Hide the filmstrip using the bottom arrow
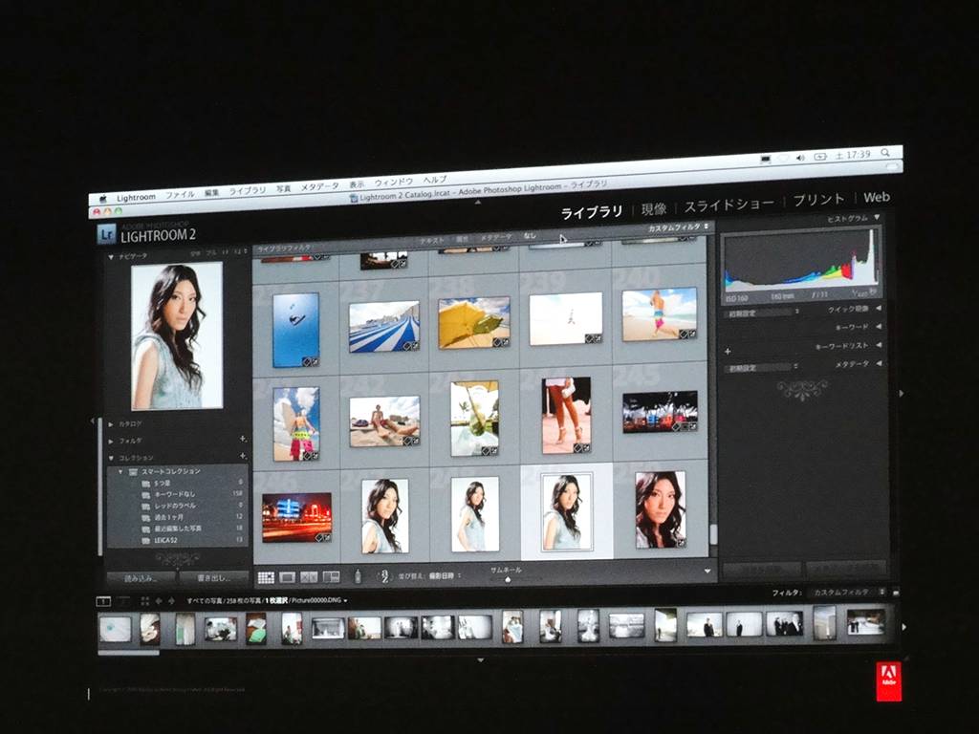The width and height of the screenshot is (979, 734). [x=480, y=659]
